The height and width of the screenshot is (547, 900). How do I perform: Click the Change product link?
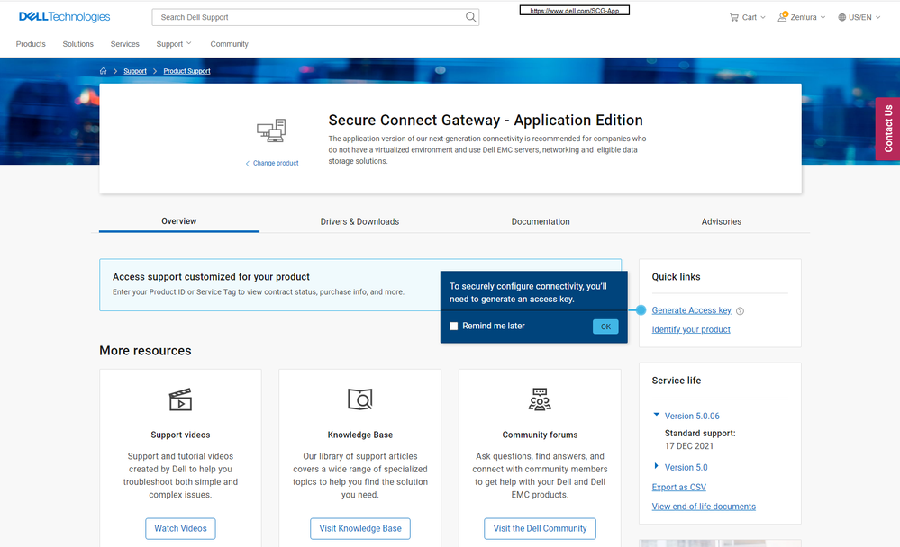[272, 164]
